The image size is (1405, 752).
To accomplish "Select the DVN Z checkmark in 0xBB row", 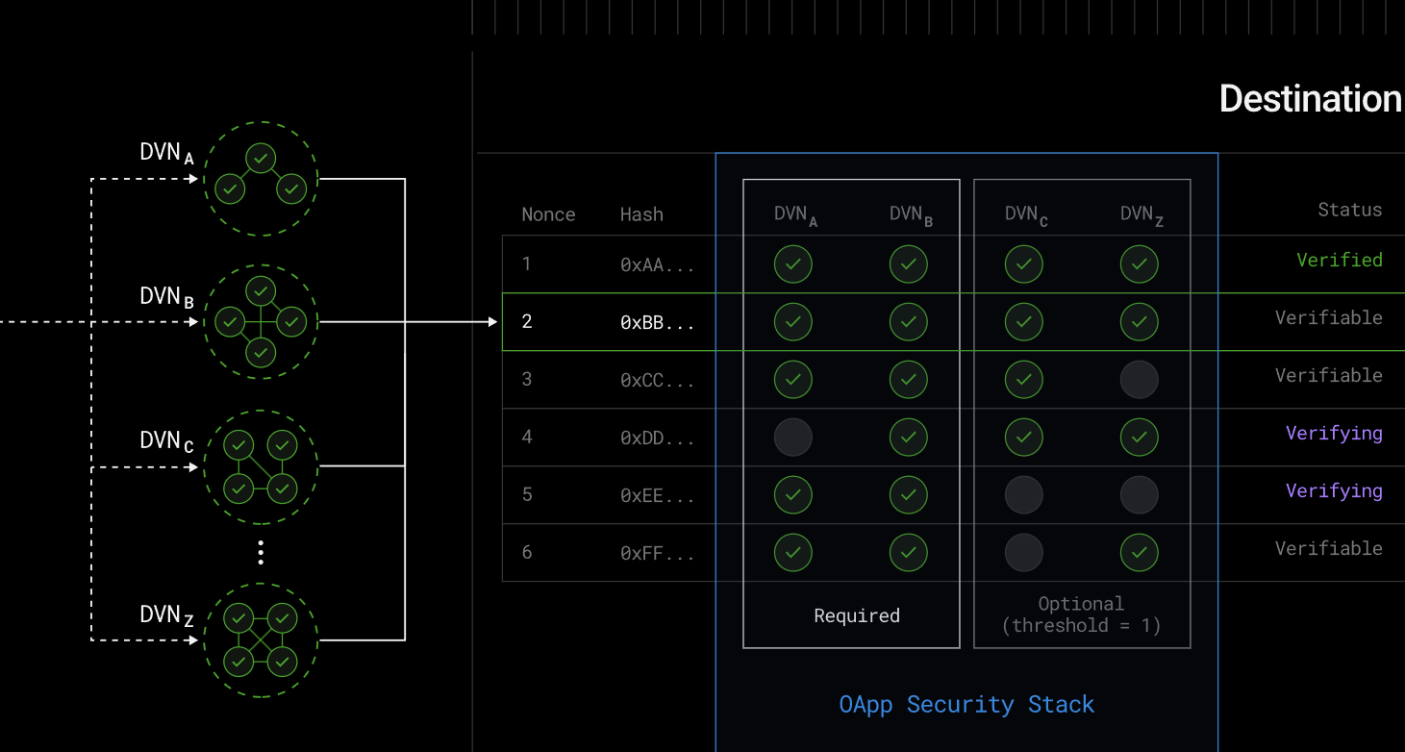I will (1140, 322).
